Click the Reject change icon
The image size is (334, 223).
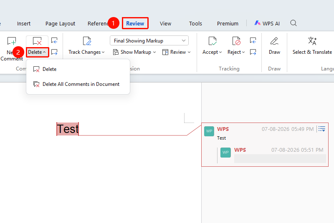[236, 41]
